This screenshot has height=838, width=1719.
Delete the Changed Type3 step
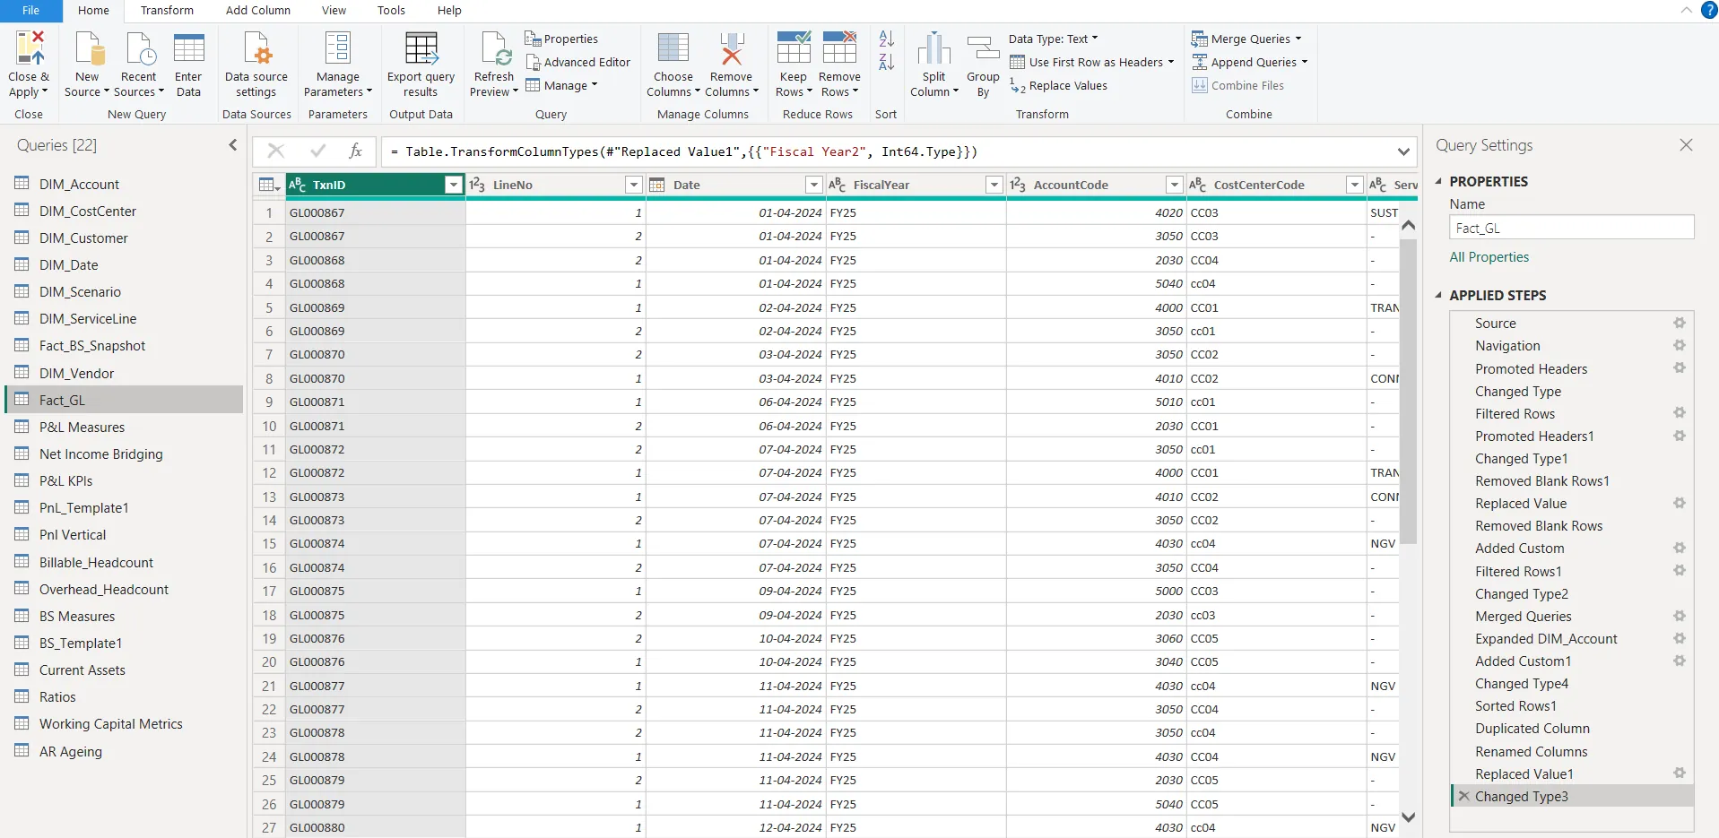[1463, 796]
